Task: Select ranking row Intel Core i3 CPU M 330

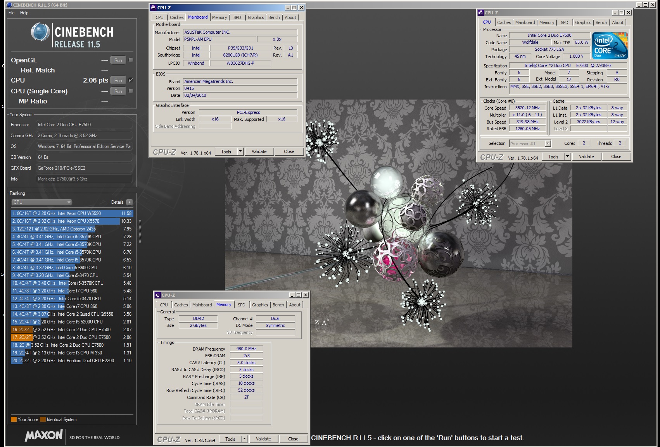Action: pyautogui.click(x=72, y=353)
